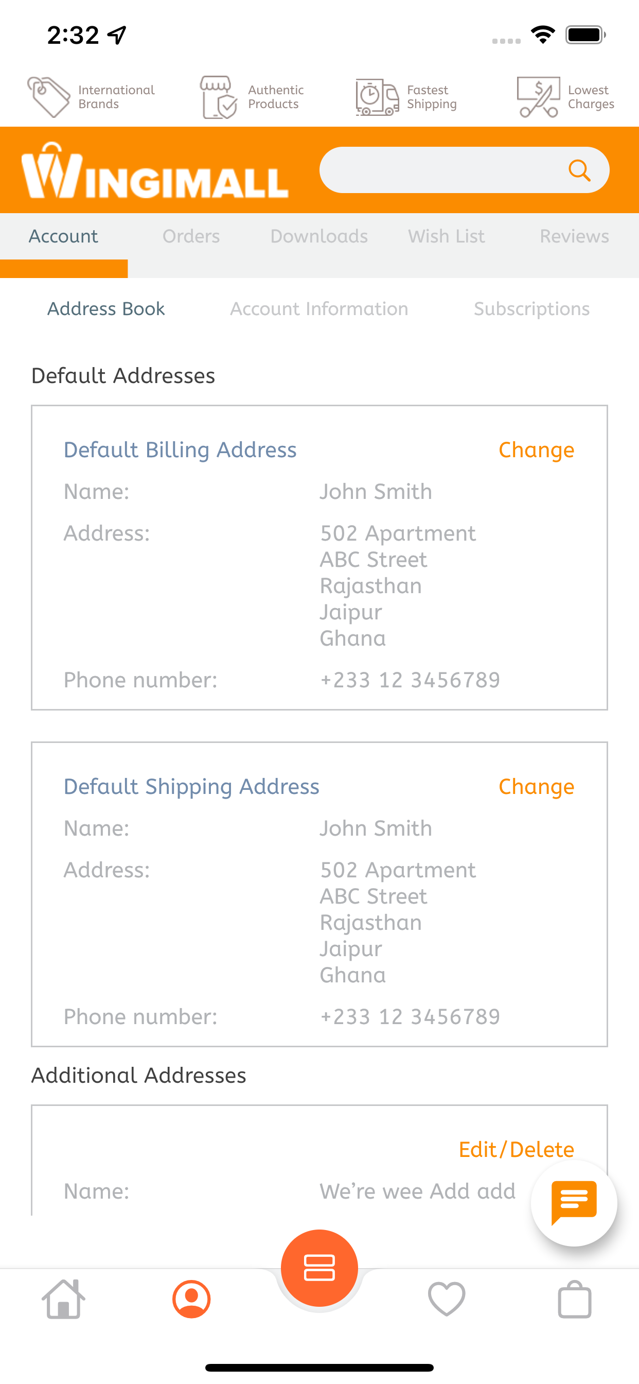639x1384 pixels.
Task: Switch to the Orders tab
Action: 191,236
